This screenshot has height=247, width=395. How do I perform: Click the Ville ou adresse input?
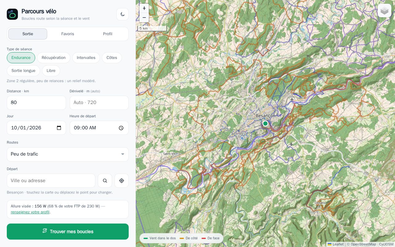coord(51,181)
